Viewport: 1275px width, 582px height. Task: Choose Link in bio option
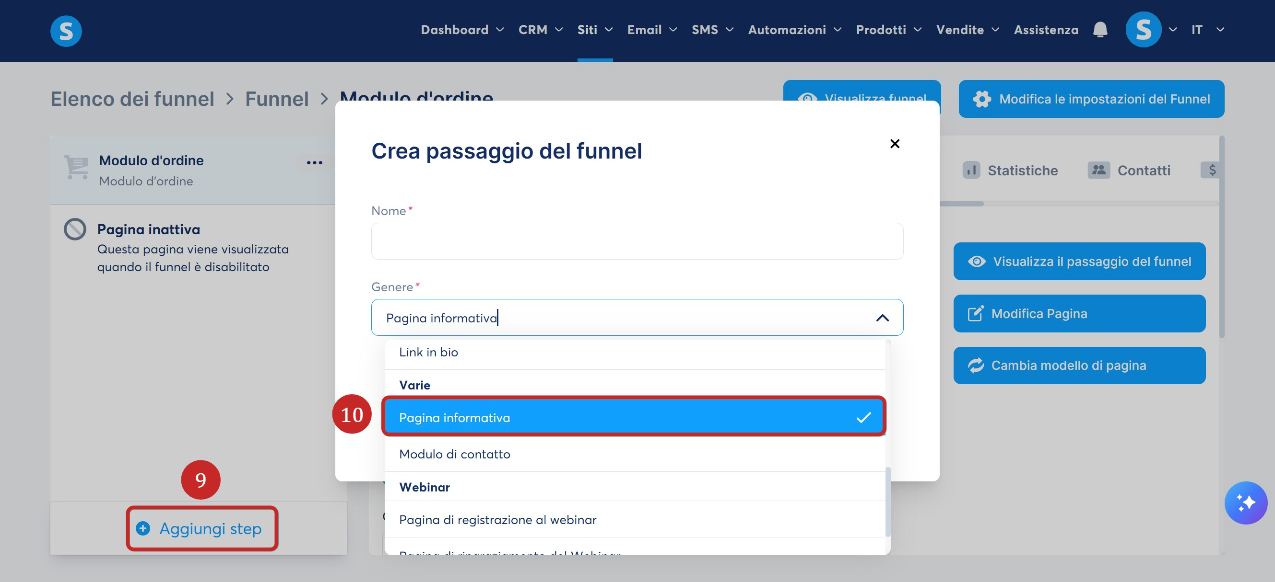(634, 352)
